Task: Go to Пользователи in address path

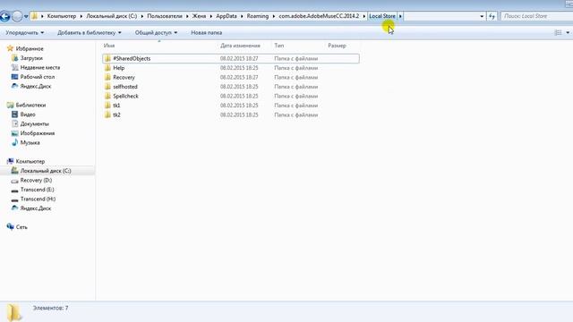Action: [165, 16]
